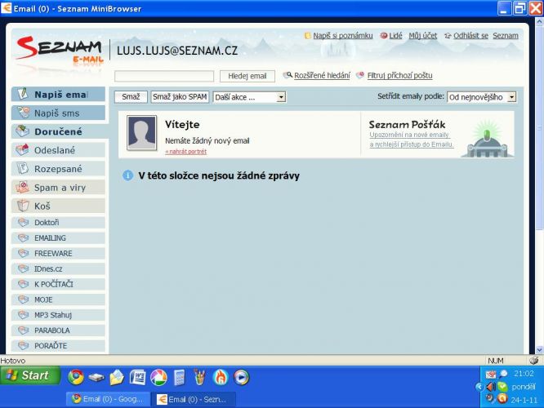Select the K POČÍTAČI folder
This screenshot has height=408, width=544.
(x=58, y=284)
